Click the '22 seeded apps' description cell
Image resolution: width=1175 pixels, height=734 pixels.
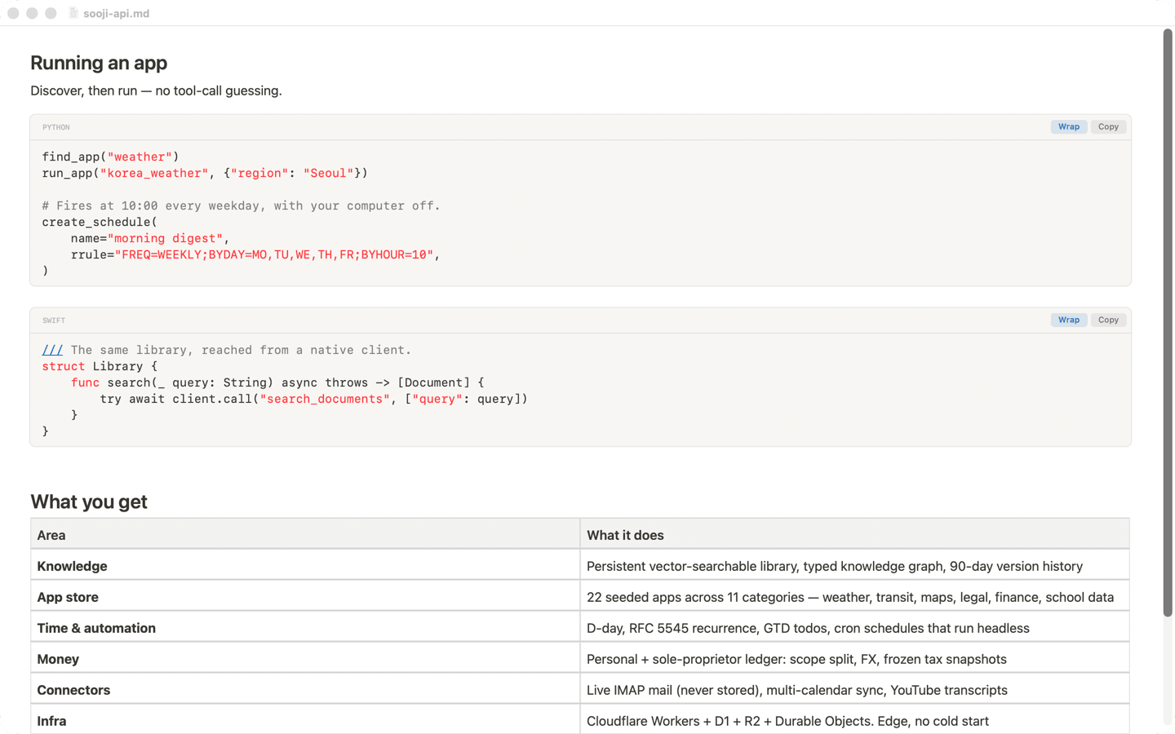[855, 597]
